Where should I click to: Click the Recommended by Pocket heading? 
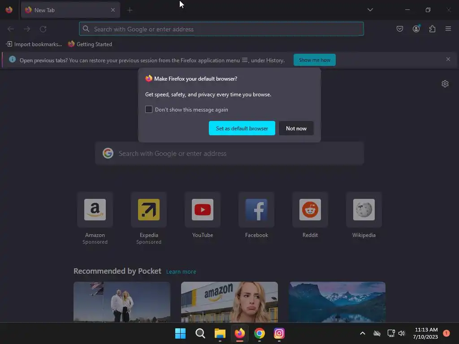coord(117,271)
